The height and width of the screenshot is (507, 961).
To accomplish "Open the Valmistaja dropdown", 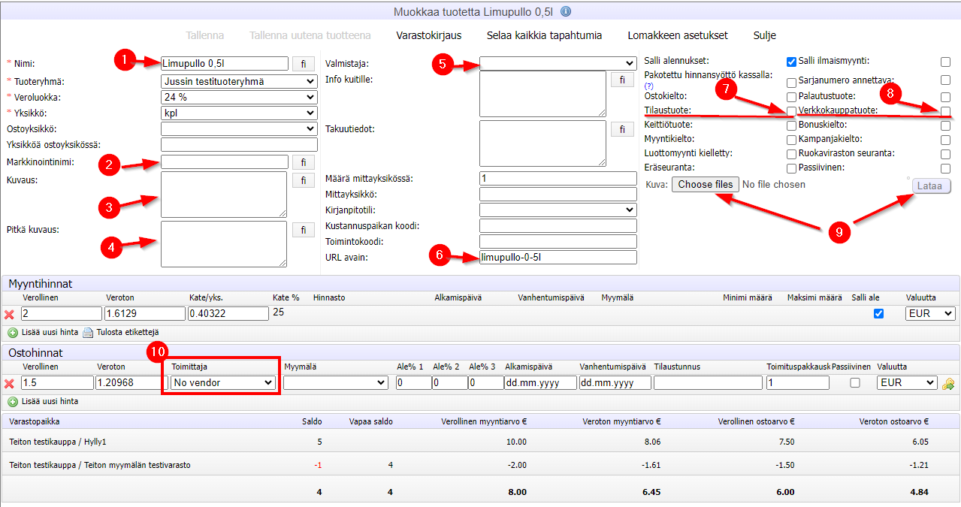I will pos(558,63).
